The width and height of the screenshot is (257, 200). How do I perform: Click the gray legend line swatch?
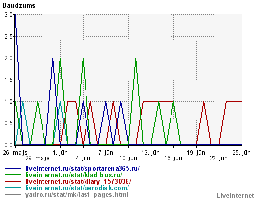tap(13, 194)
